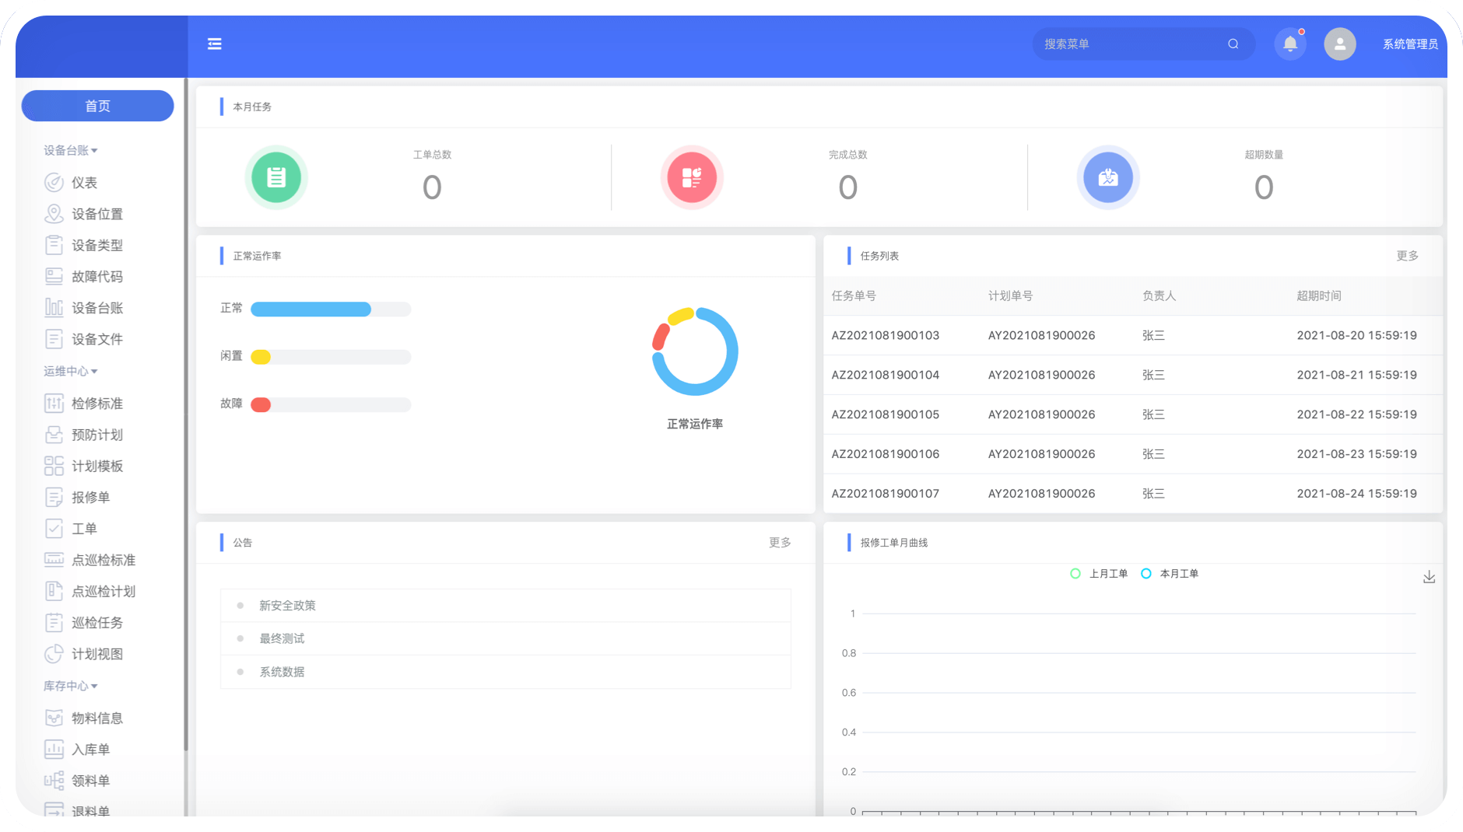
Task: Open the notification bell
Action: [x=1289, y=44]
